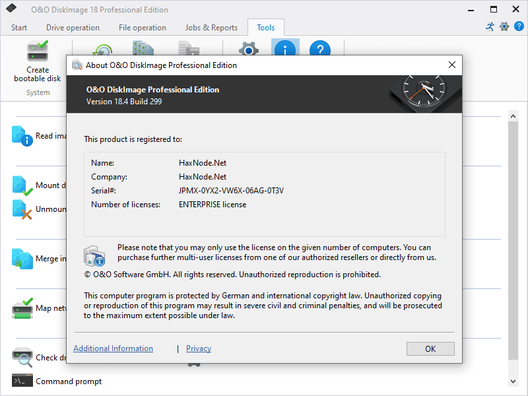Viewport: 528px width, 396px height.
Task: Click the Unmount drive icon
Action: click(x=22, y=209)
